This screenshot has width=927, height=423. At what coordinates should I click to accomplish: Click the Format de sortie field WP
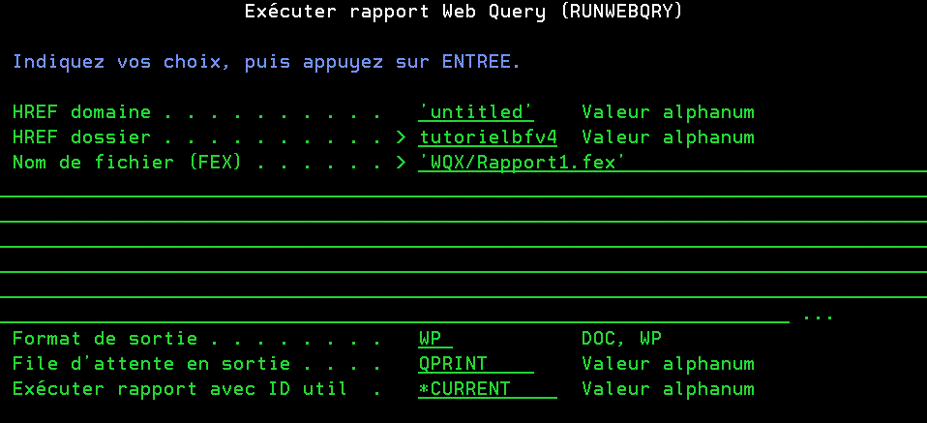435,339
